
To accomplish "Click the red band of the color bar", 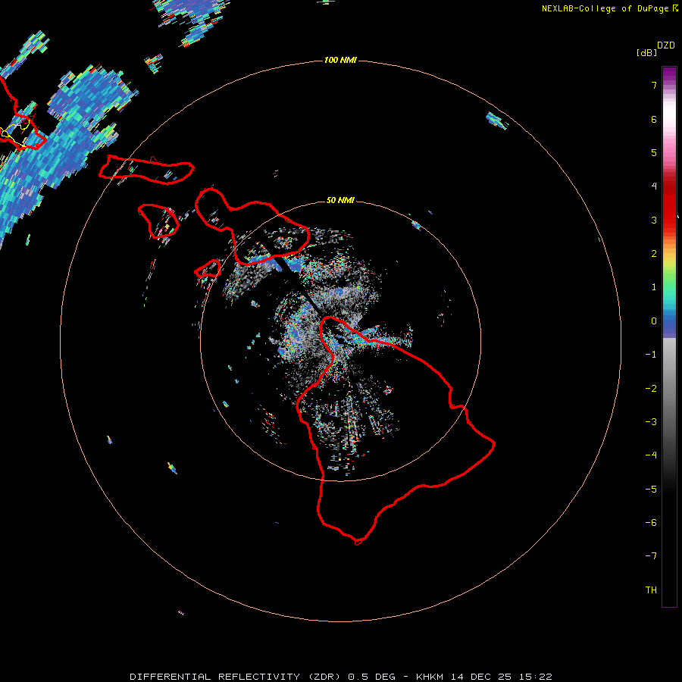I will [669, 202].
